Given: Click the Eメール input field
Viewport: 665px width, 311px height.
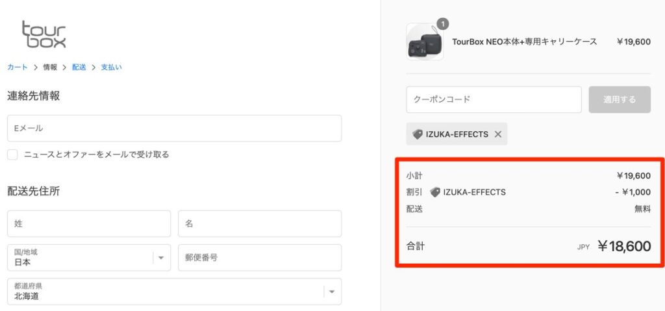Looking at the screenshot, I should pos(174,128).
